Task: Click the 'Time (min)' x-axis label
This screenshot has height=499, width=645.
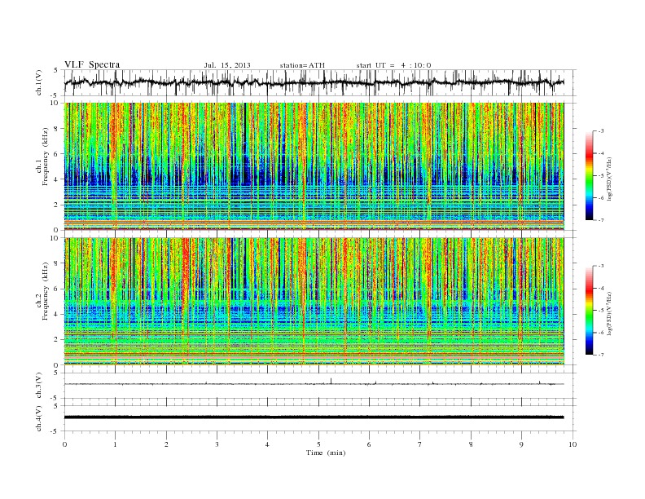Action: tap(326, 453)
